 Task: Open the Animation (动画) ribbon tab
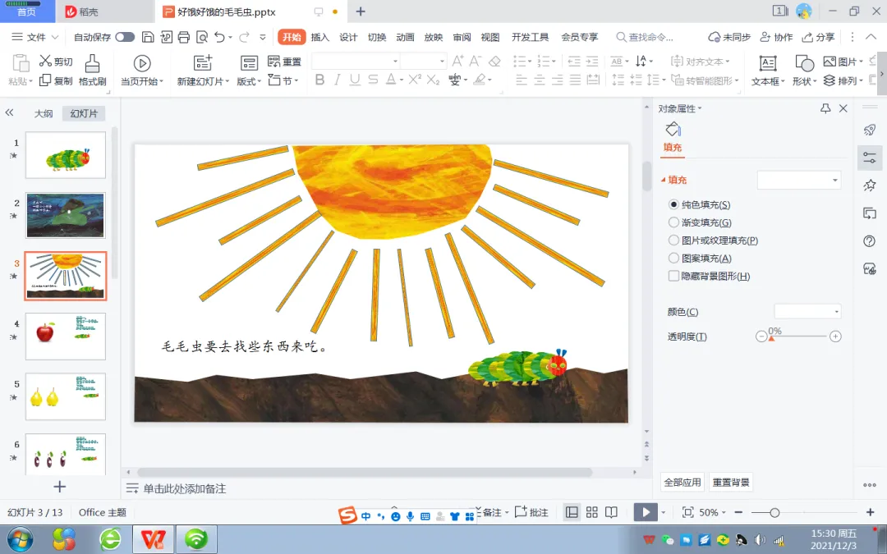[x=405, y=37]
